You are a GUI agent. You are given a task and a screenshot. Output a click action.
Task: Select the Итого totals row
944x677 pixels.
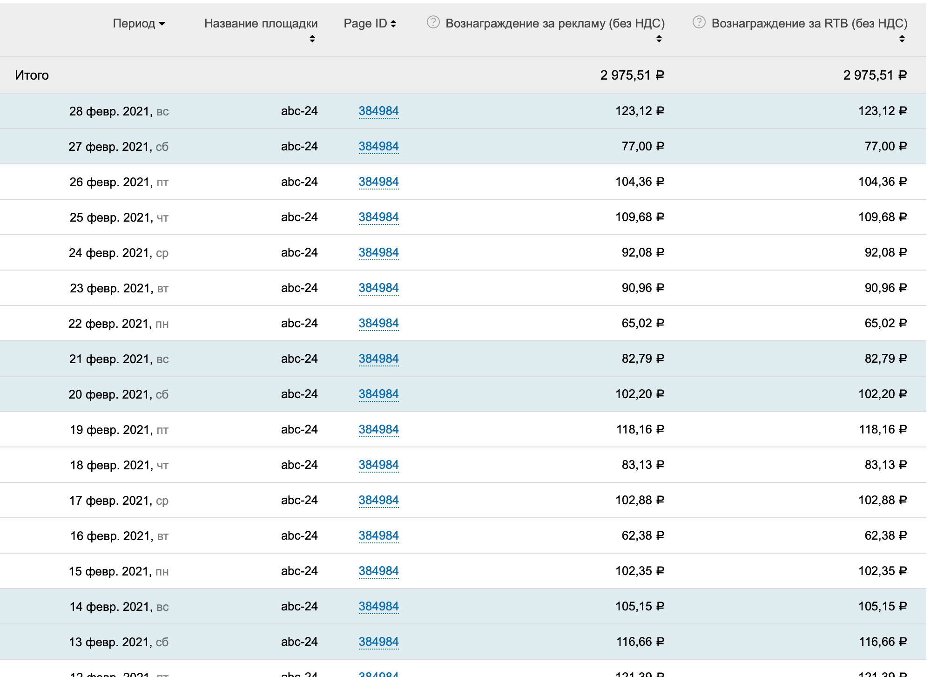(x=32, y=75)
